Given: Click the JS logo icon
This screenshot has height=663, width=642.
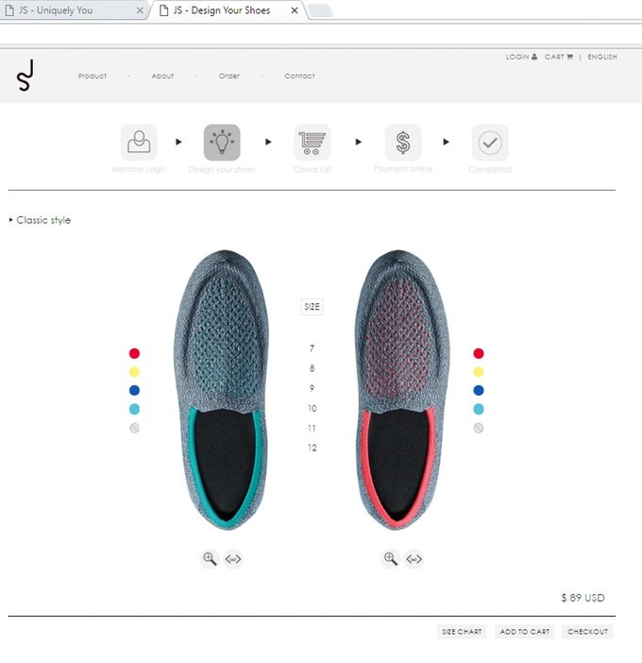Looking at the screenshot, I should (25, 76).
